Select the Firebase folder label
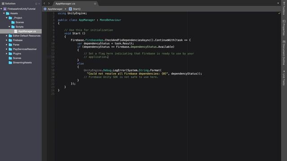The width and height of the screenshot is (287, 161). (17, 40)
